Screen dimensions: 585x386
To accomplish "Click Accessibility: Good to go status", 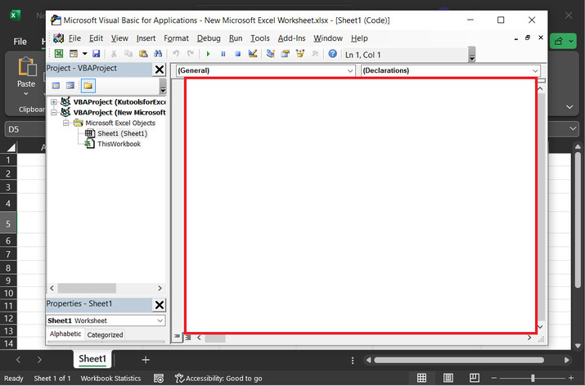I will [218, 378].
